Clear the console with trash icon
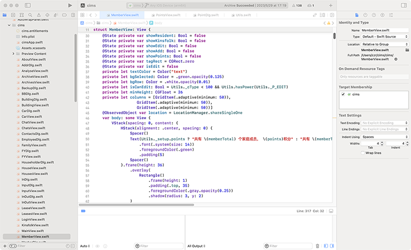The width and height of the screenshot is (411, 250). click(317, 246)
